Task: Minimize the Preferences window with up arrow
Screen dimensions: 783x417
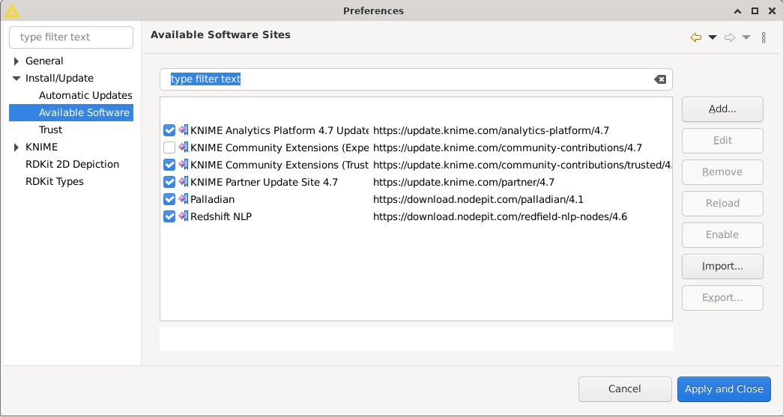Action: 738,11
